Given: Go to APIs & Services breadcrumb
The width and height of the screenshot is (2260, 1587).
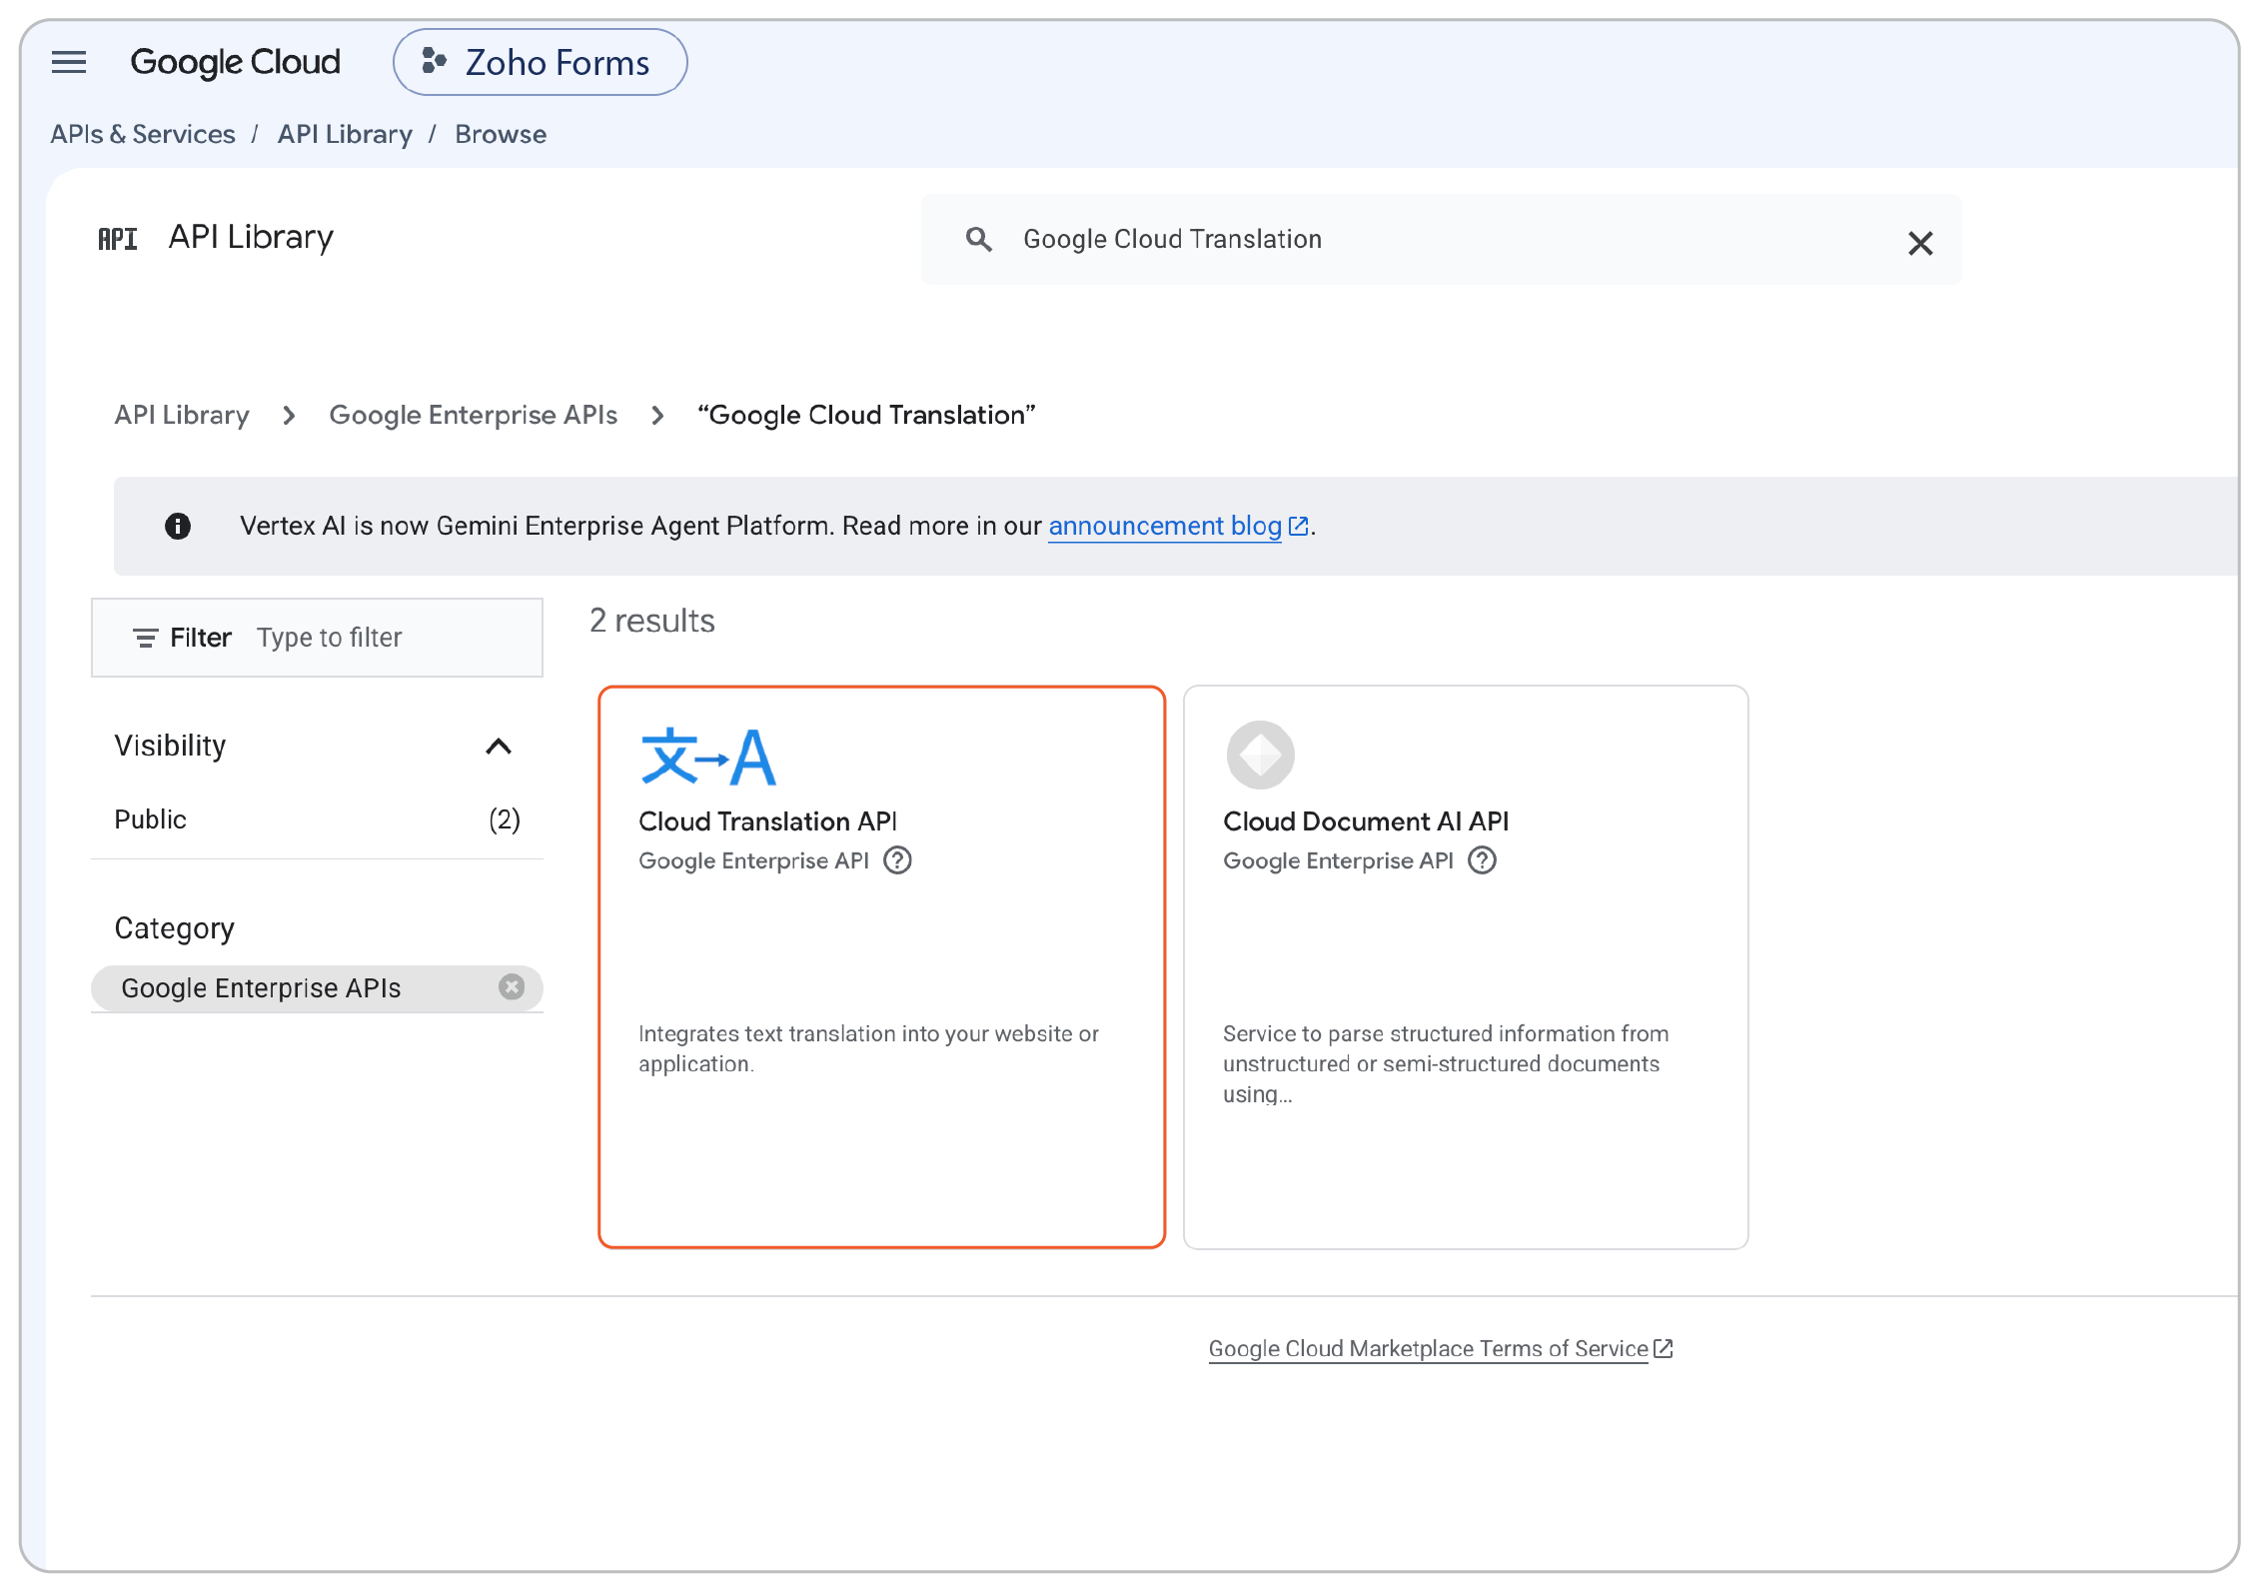Looking at the screenshot, I should tap(143, 134).
